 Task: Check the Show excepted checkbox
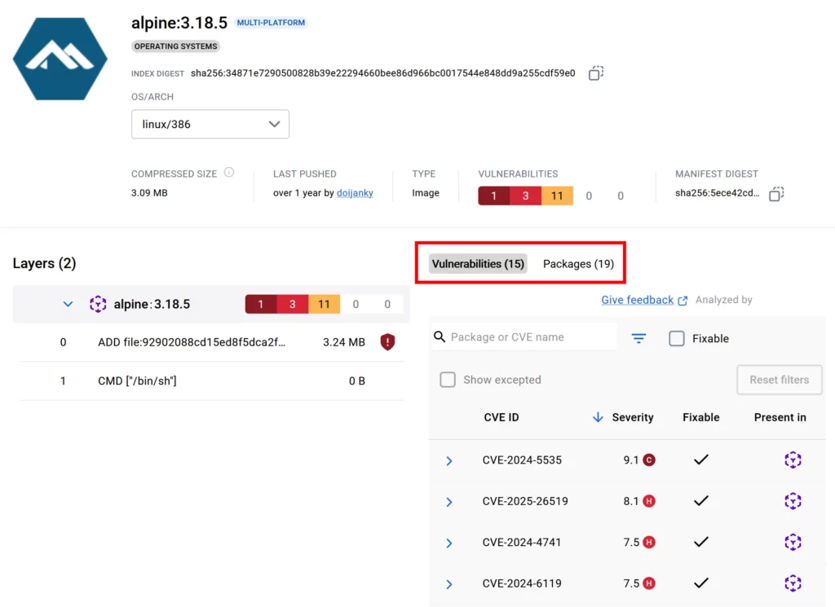448,379
